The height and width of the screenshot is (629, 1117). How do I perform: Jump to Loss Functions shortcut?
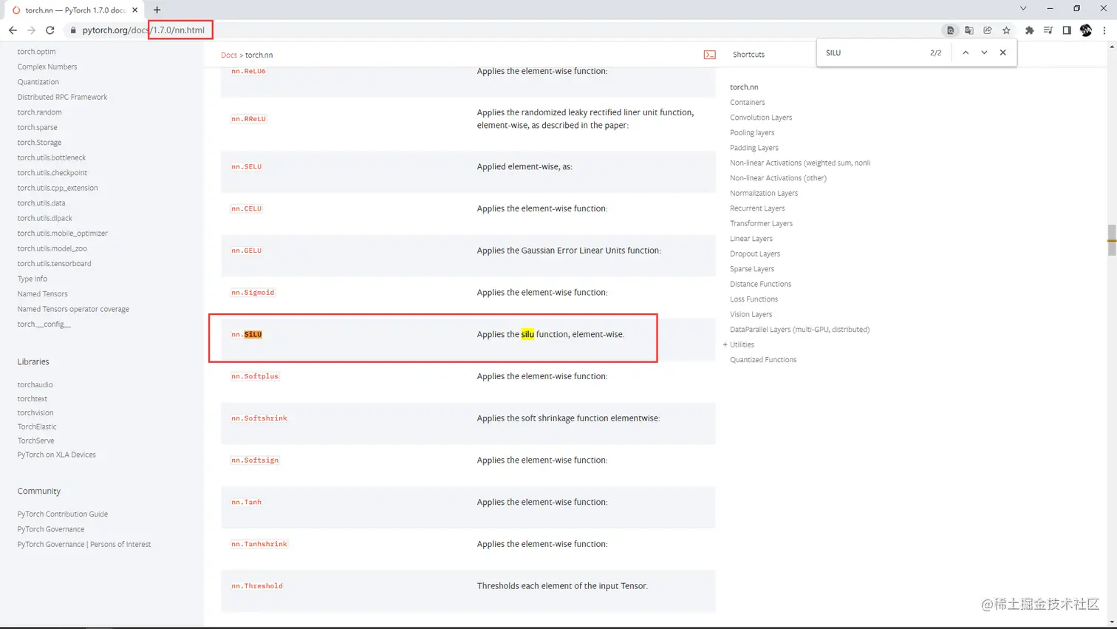click(754, 299)
